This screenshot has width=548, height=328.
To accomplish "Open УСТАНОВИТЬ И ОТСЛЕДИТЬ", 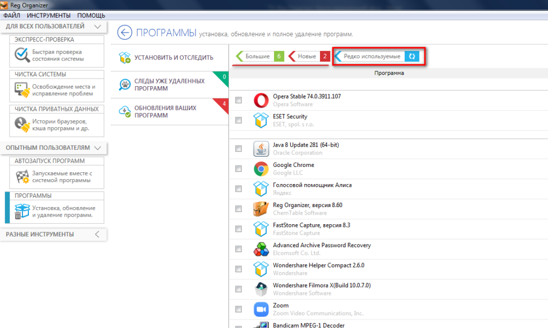I will tap(173, 58).
